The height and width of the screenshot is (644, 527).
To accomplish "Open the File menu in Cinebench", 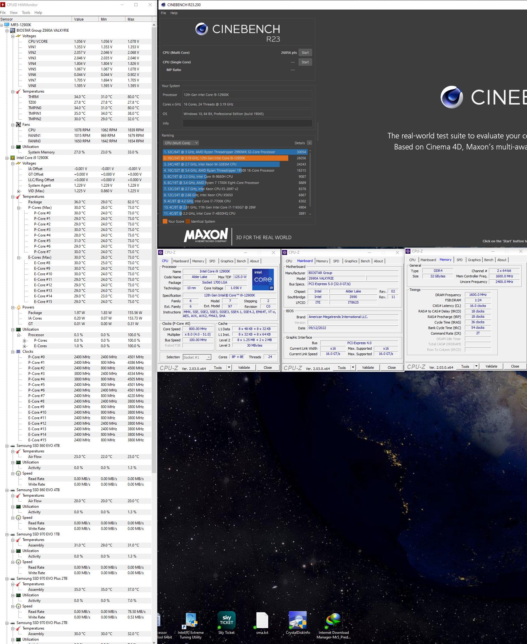I will [x=163, y=13].
